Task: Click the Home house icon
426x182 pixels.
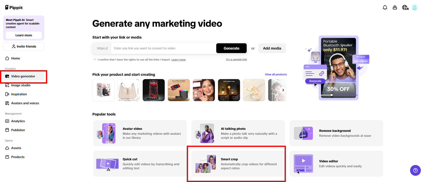Action: 7,58
